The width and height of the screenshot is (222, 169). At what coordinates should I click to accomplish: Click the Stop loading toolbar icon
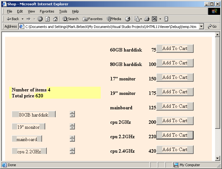coord(40,19)
